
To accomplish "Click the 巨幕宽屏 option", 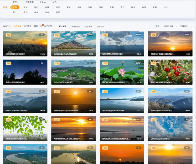I will [x=29, y=2].
